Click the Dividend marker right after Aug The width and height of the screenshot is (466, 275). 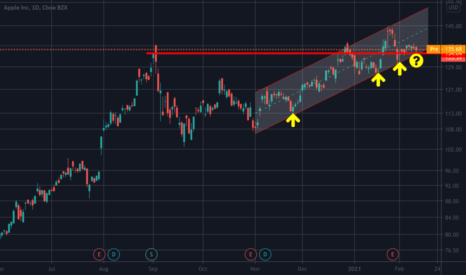point(113,254)
